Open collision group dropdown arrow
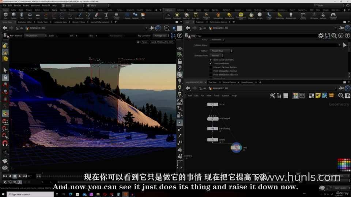Viewport: 351px width, 197px height. 340,45
